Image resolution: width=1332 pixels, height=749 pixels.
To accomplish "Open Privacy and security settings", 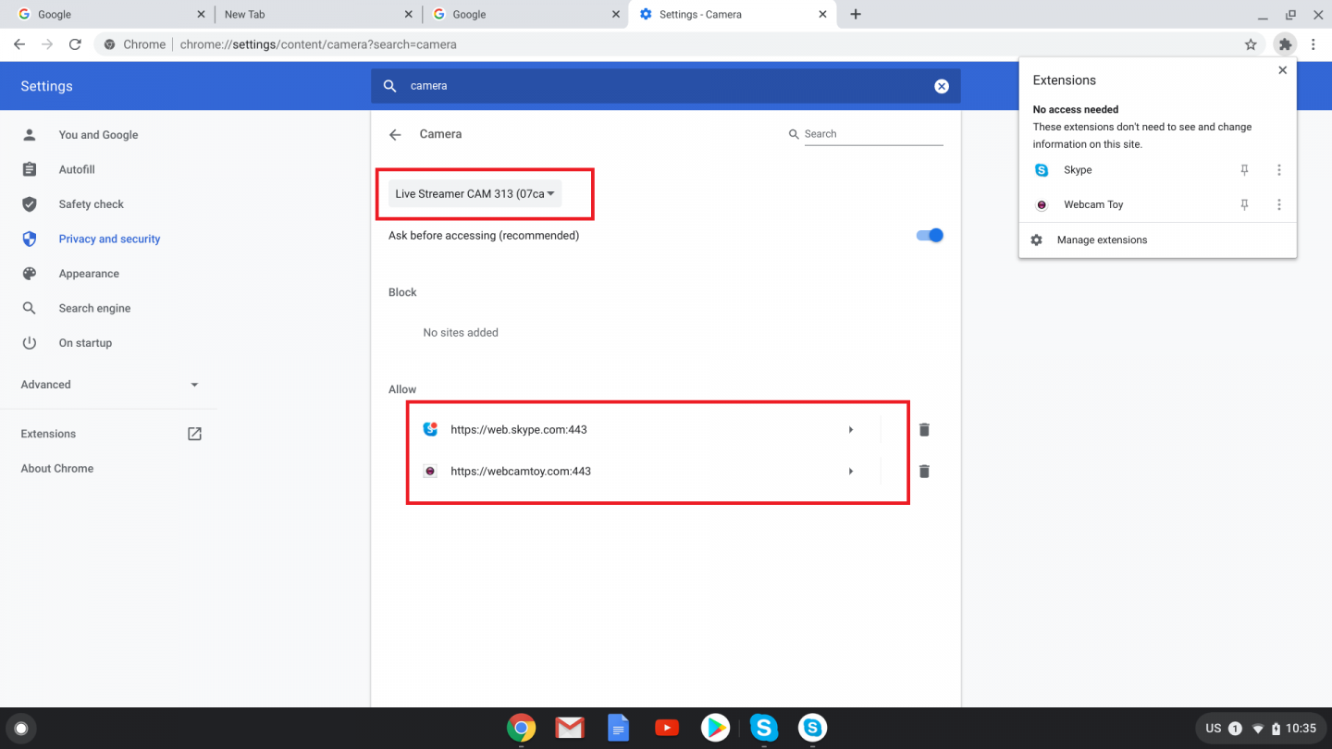I will pyautogui.click(x=109, y=239).
